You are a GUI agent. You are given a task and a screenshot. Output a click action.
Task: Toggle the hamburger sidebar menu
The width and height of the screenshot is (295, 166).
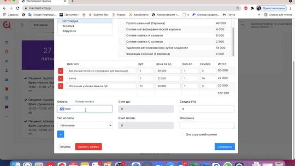(22, 25)
